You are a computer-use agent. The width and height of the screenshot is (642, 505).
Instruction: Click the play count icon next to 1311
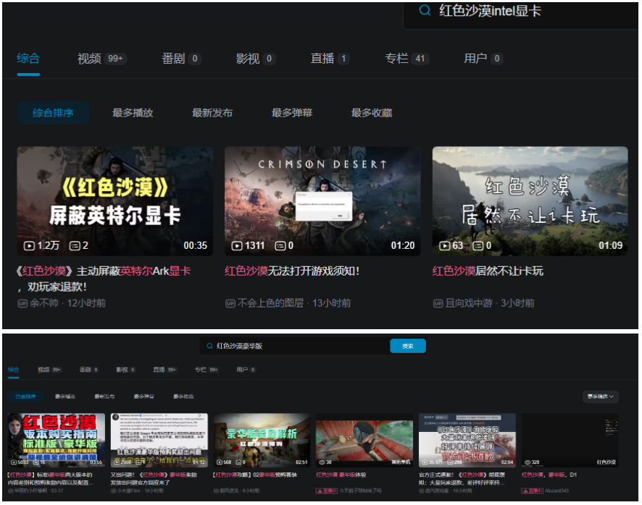tap(237, 246)
